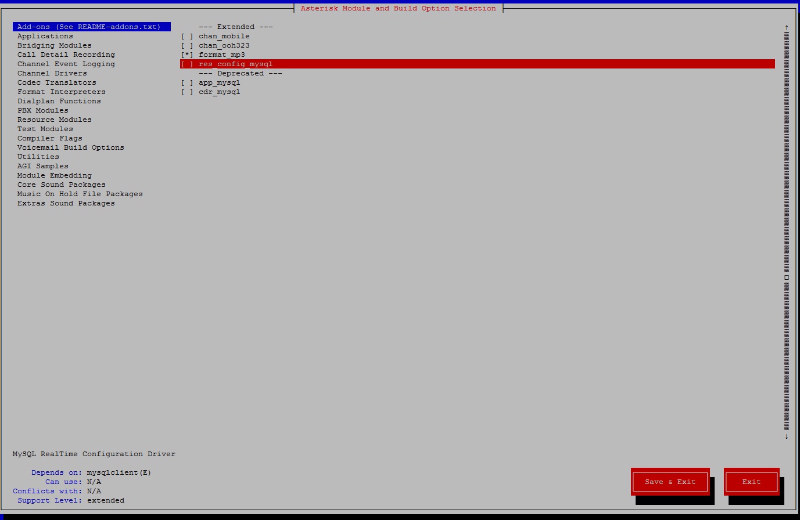Select Format Interpreters
This screenshot has height=520, width=800.
click(61, 92)
